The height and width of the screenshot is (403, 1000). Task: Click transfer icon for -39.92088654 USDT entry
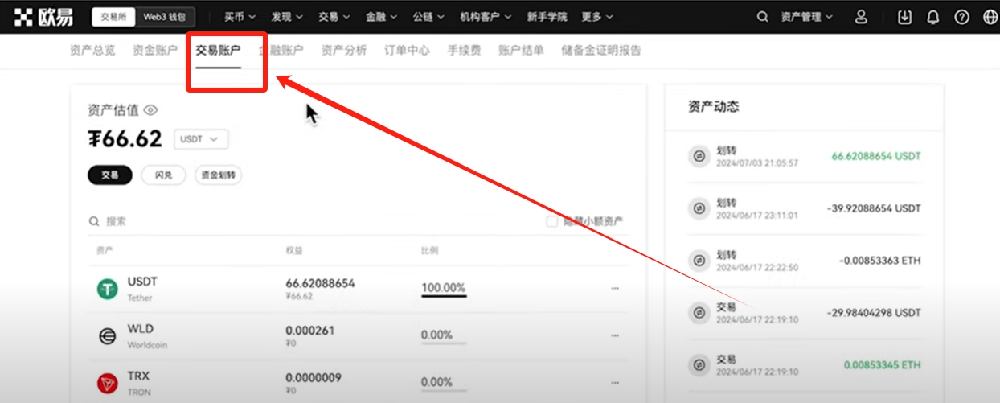699,208
